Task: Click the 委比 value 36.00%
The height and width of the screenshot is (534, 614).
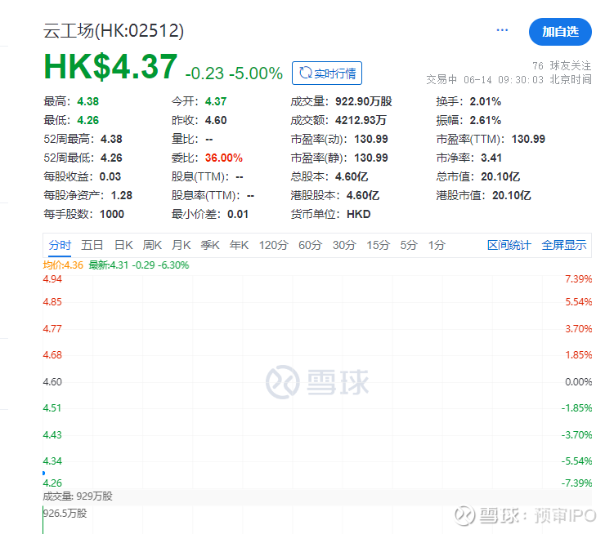Action: [x=224, y=158]
